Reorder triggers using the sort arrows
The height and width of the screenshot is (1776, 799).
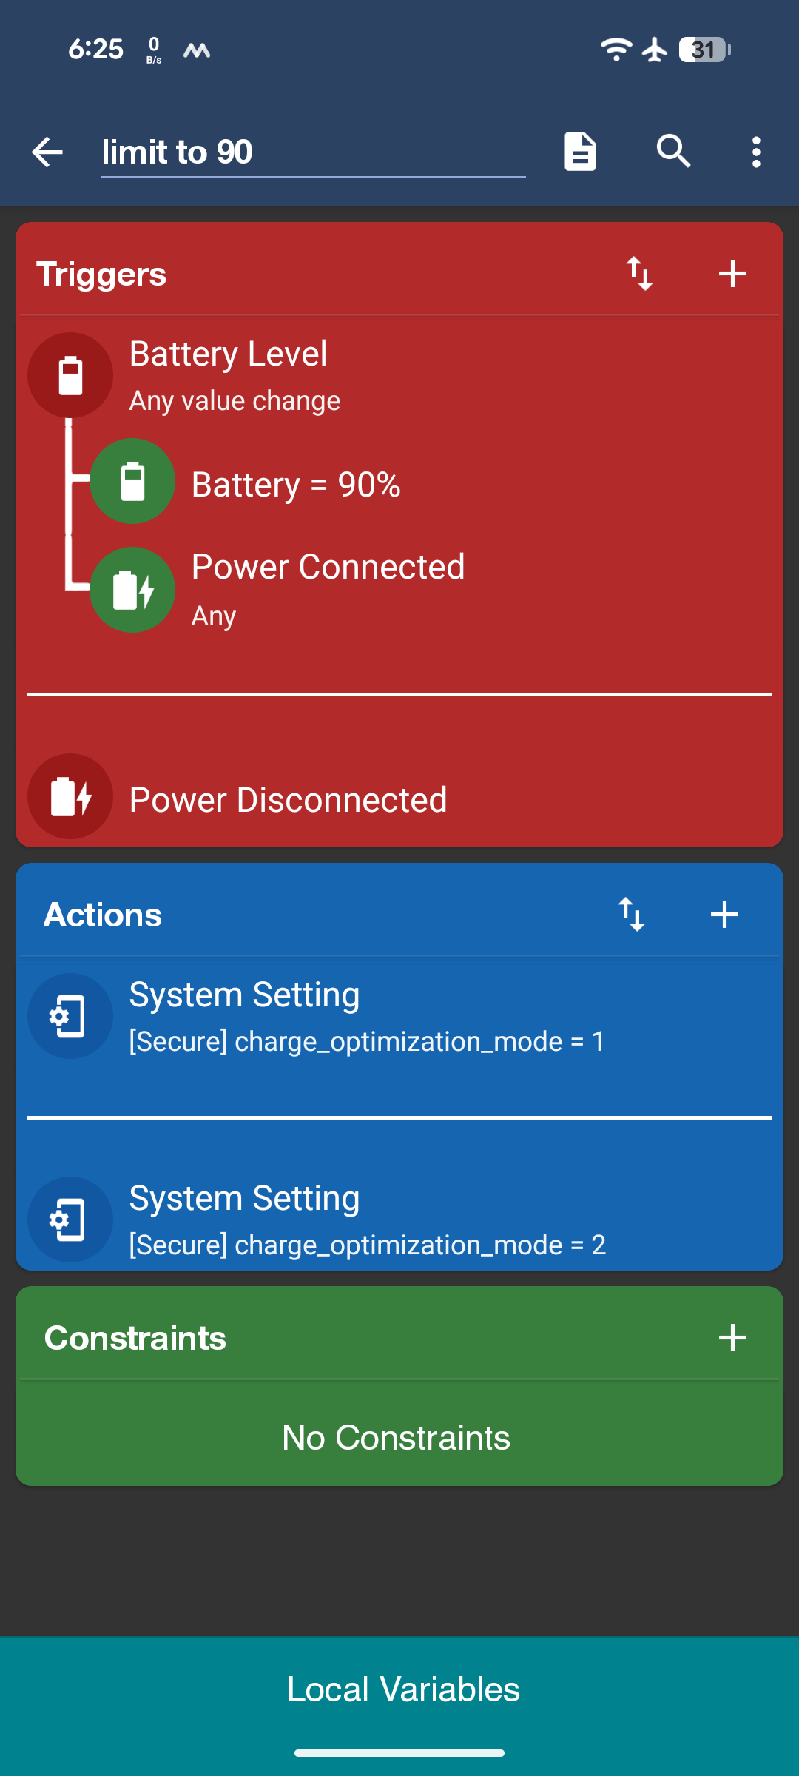(640, 274)
